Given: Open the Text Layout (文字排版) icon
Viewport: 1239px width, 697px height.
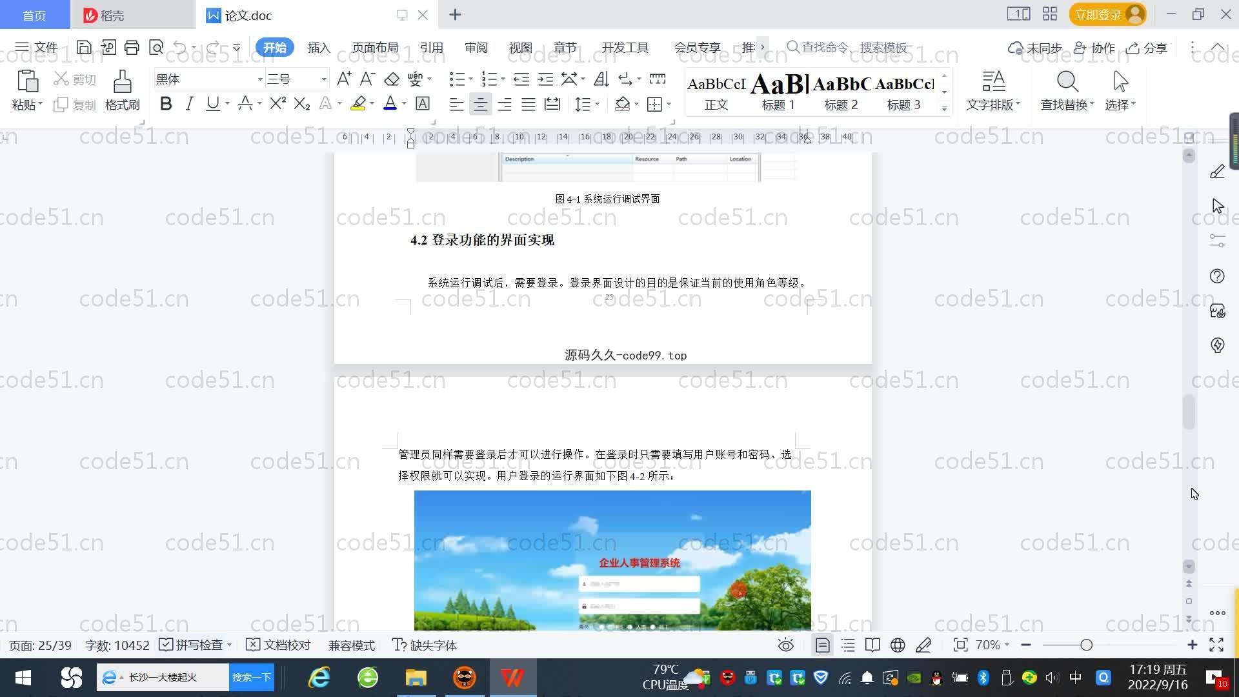Looking at the screenshot, I should pos(994,82).
